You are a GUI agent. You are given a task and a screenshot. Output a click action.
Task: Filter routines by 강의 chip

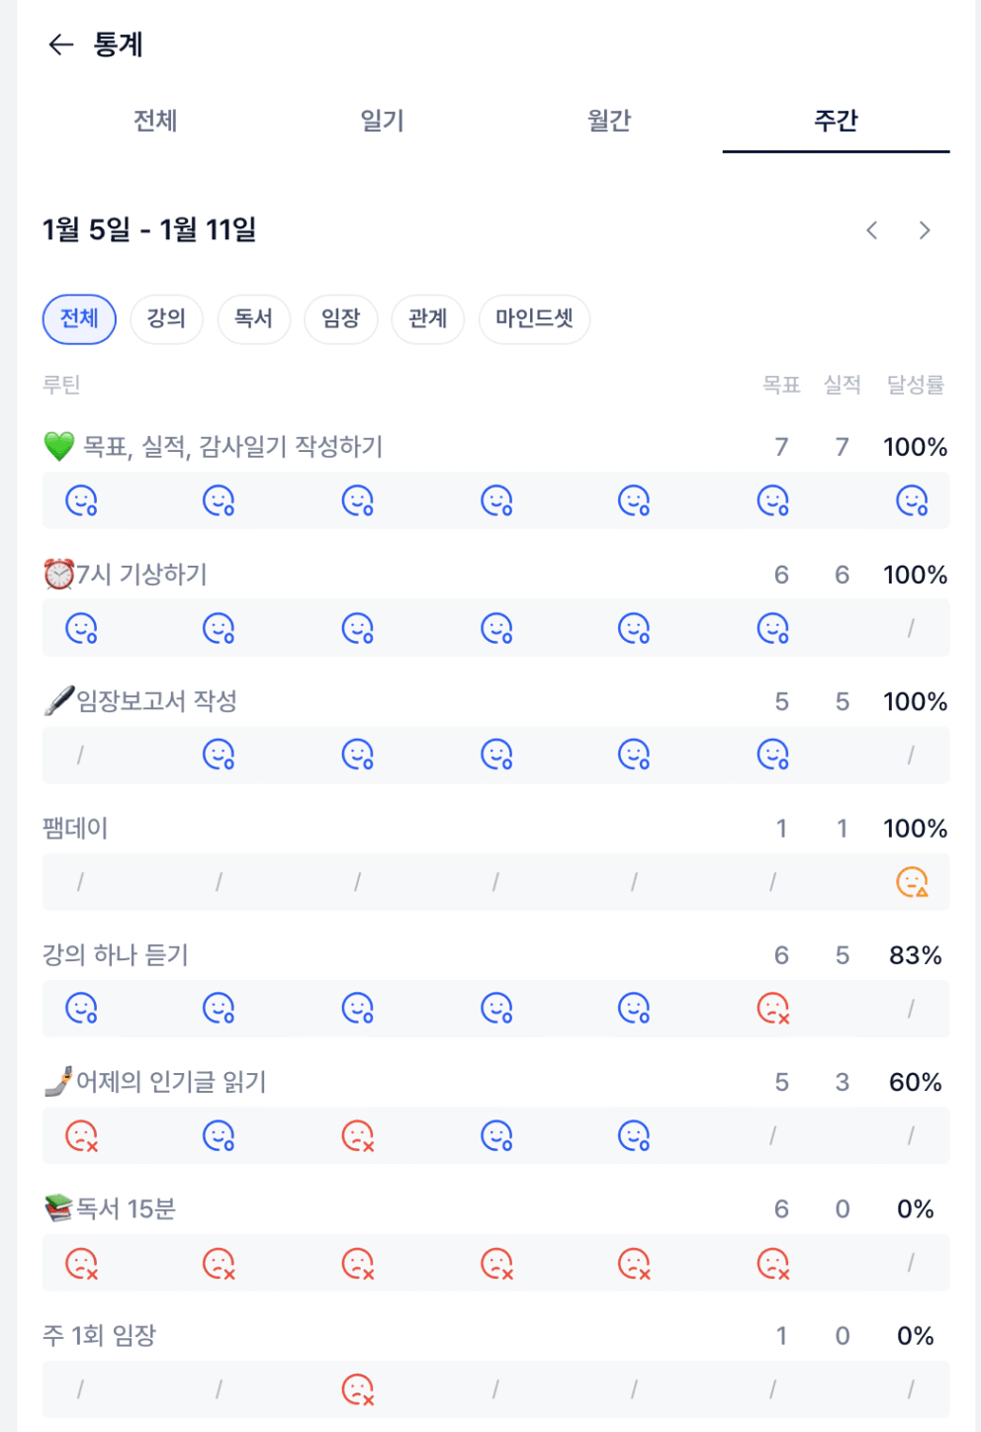coord(166,318)
